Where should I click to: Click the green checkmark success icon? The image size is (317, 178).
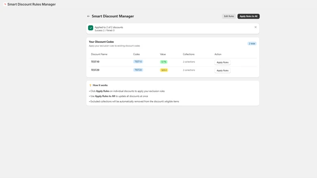pyautogui.click(x=91, y=28)
